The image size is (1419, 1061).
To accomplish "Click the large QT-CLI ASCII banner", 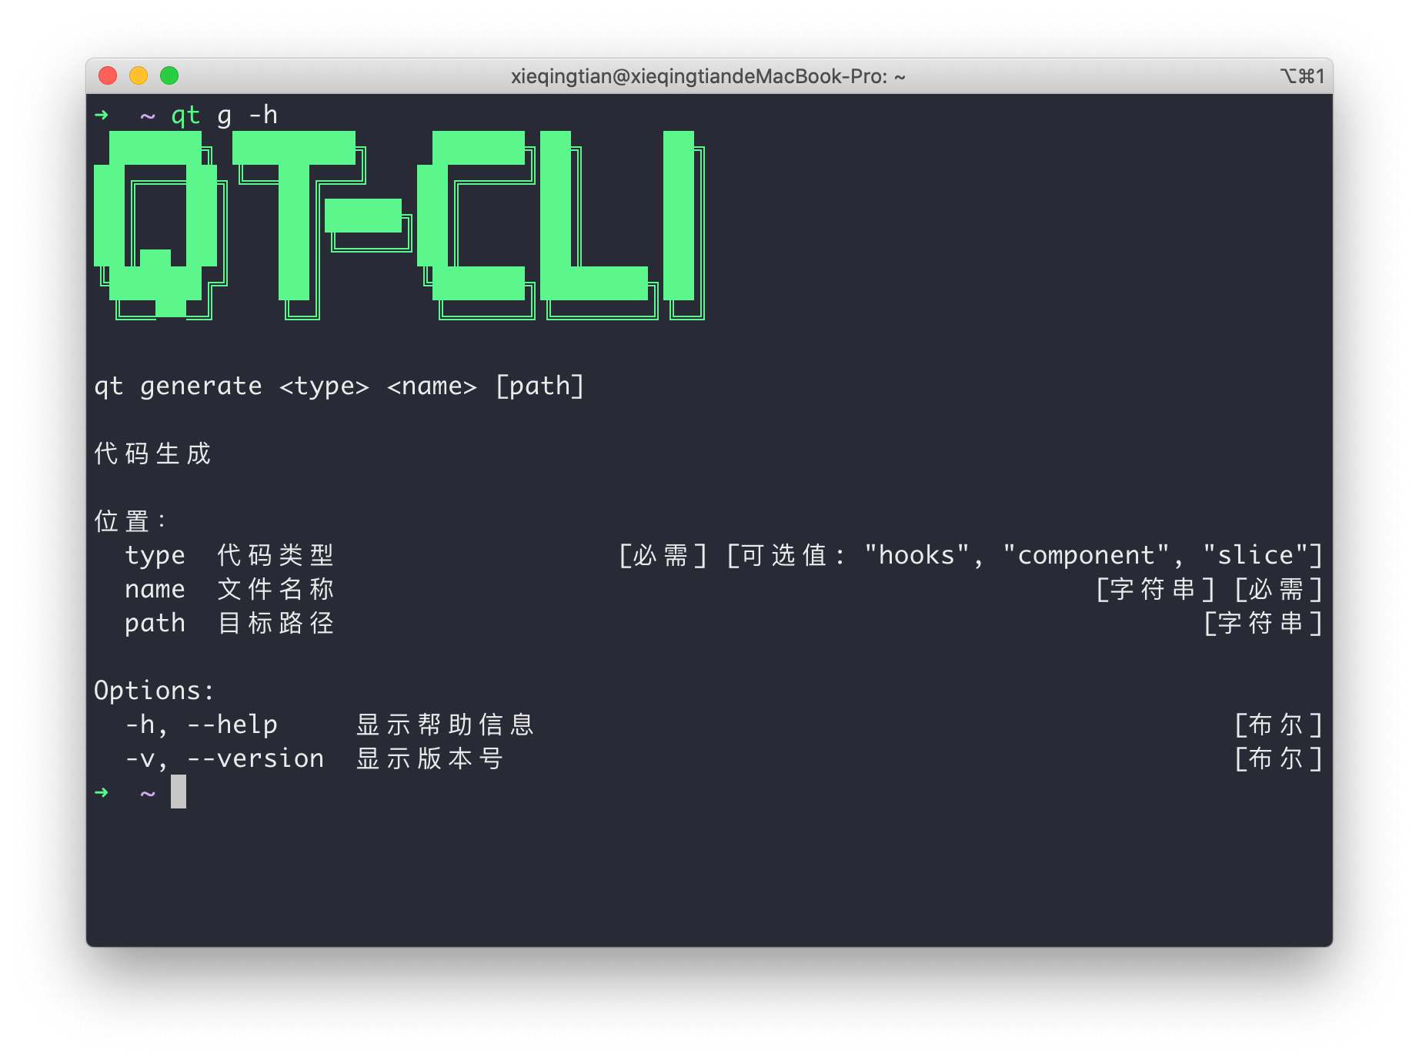I will click(399, 225).
